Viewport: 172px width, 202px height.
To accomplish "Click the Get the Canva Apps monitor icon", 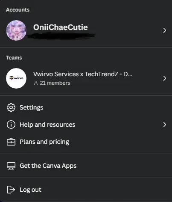I will coord(11,166).
